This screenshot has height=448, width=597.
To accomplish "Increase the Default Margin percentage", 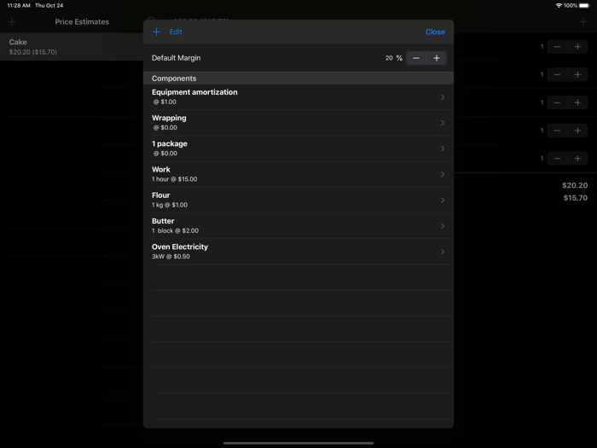I will click(x=437, y=58).
